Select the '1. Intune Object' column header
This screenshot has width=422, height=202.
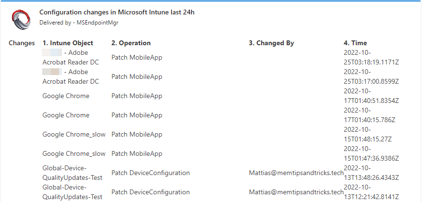pos(68,43)
